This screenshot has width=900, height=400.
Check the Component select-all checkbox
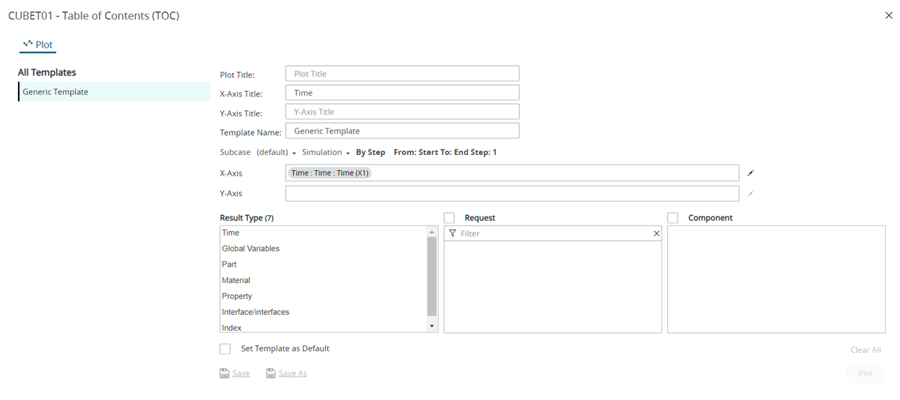point(673,218)
